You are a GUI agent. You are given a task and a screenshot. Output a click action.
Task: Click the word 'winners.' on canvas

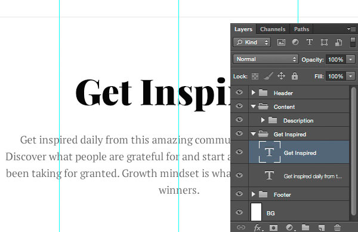point(179,190)
